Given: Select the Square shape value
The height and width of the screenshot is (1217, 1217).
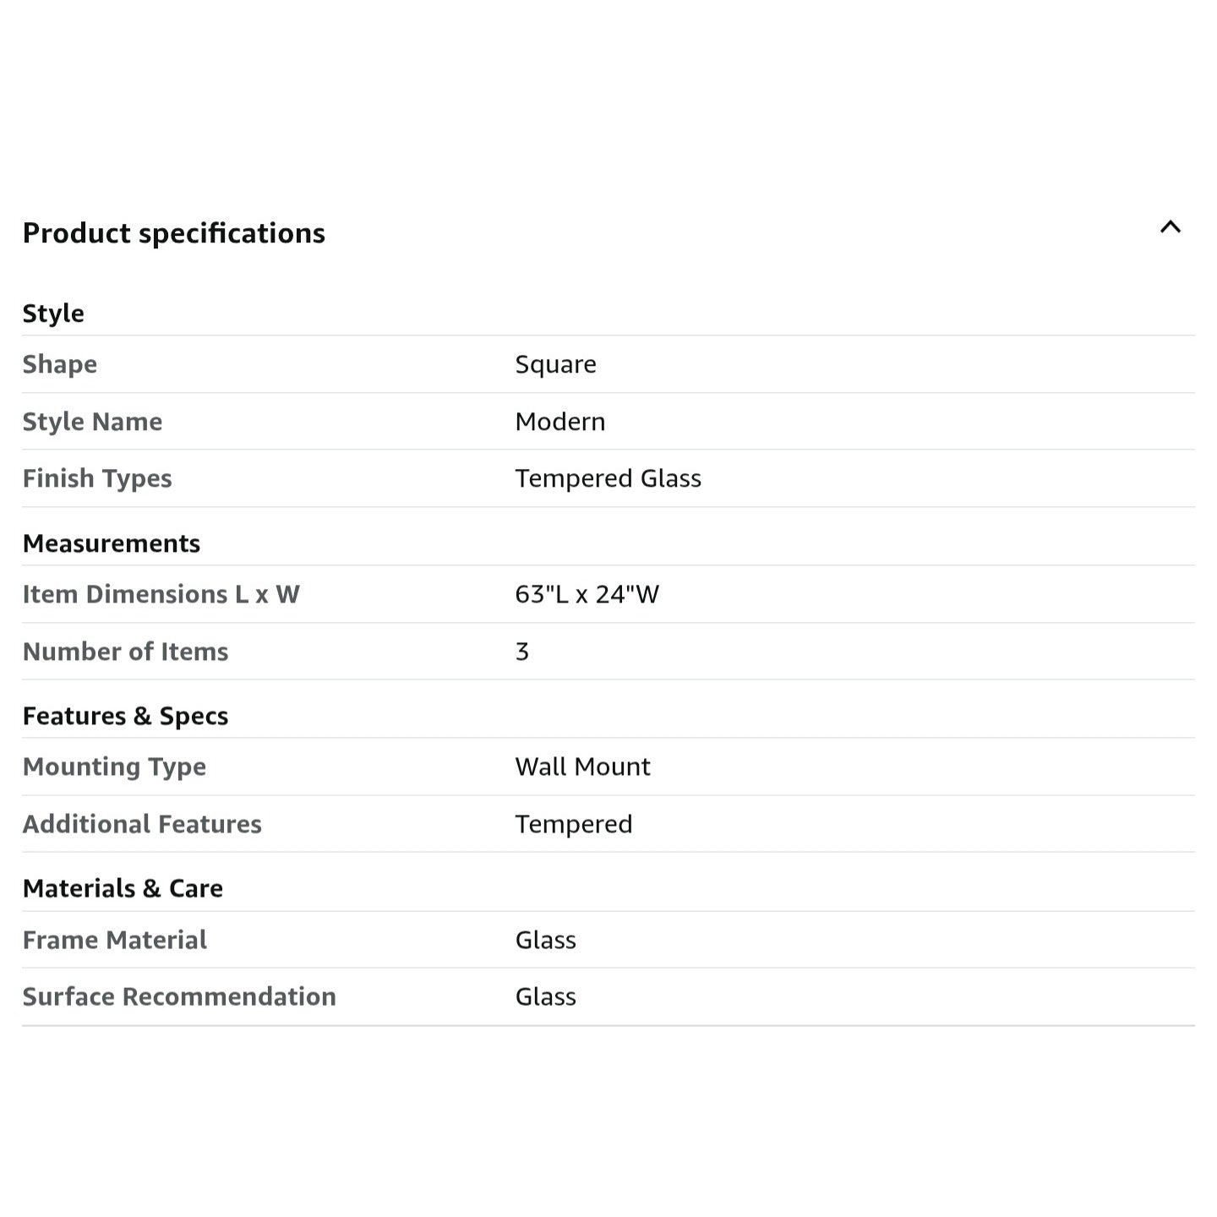Looking at the screenshot, I should point(555,364).
